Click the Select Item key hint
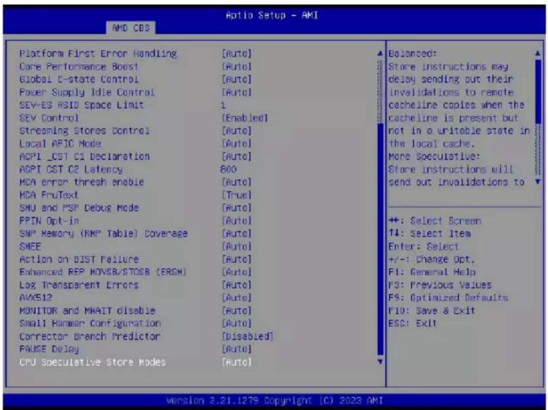Image resolution: width=548 pixels, height=410 pixels. coord(430,233)
